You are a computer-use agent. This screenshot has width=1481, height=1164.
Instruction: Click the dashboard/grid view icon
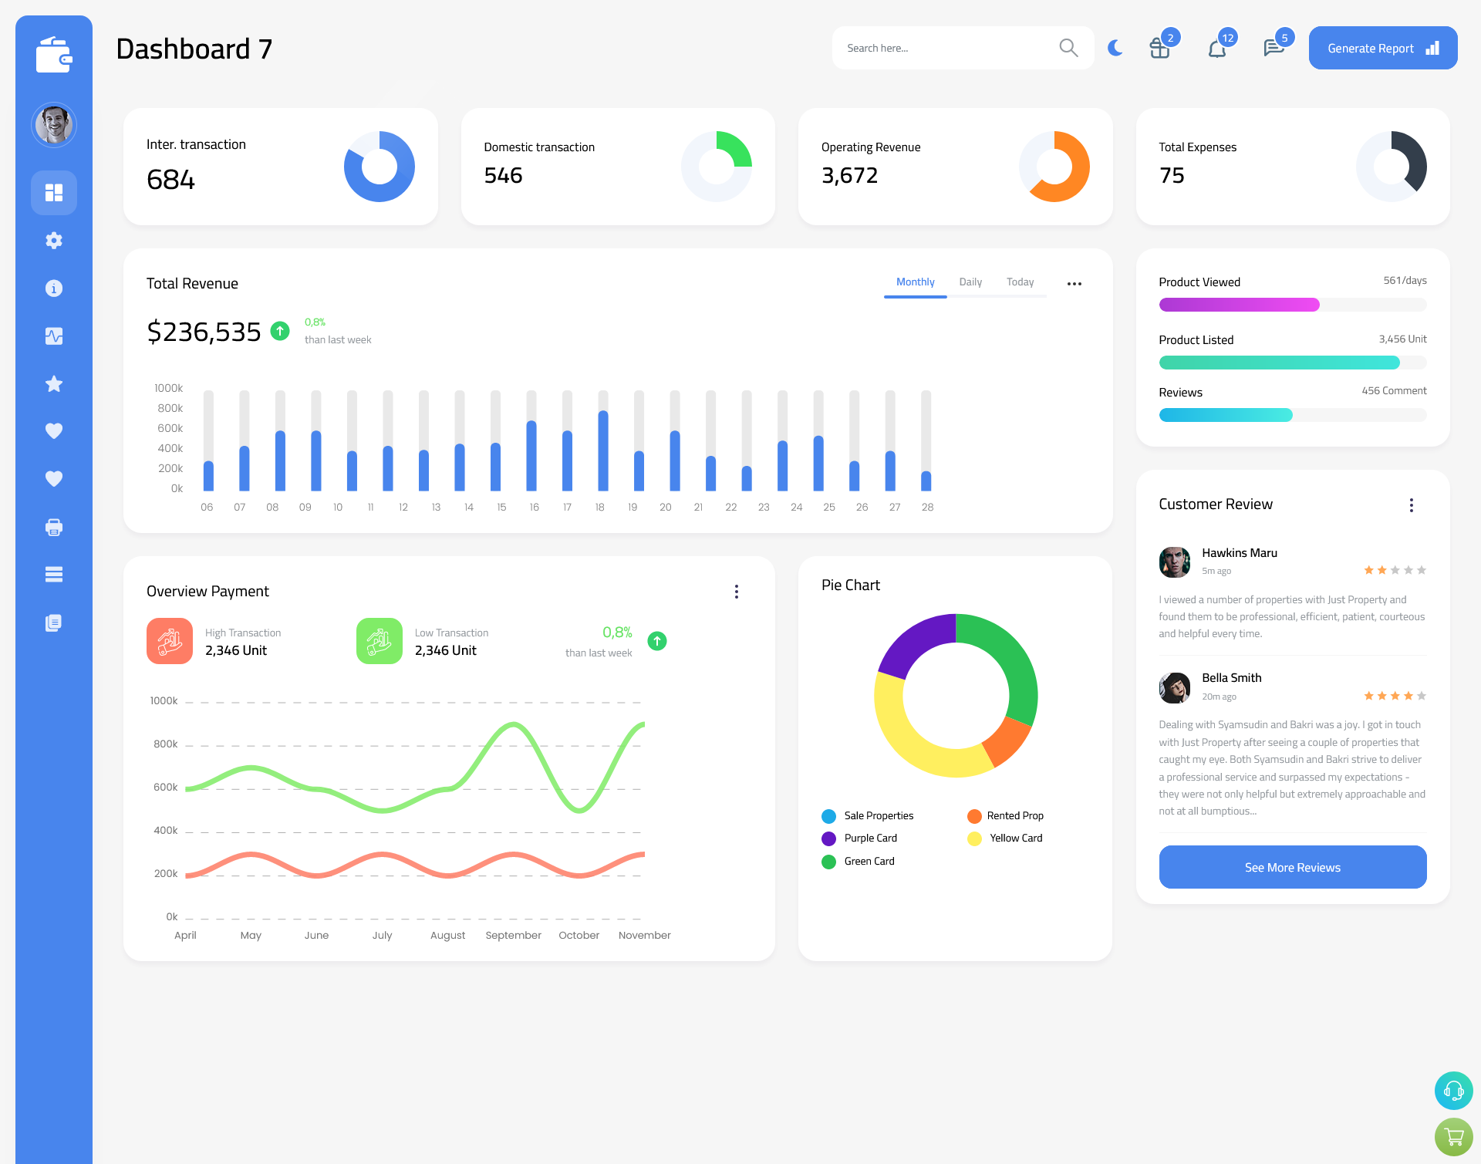pos(54,192)
